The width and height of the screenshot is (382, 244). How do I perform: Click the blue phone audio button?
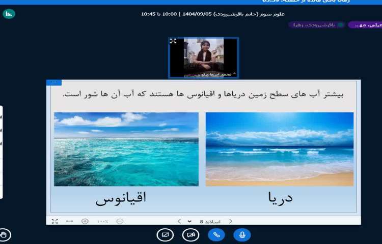click(216, 235)
